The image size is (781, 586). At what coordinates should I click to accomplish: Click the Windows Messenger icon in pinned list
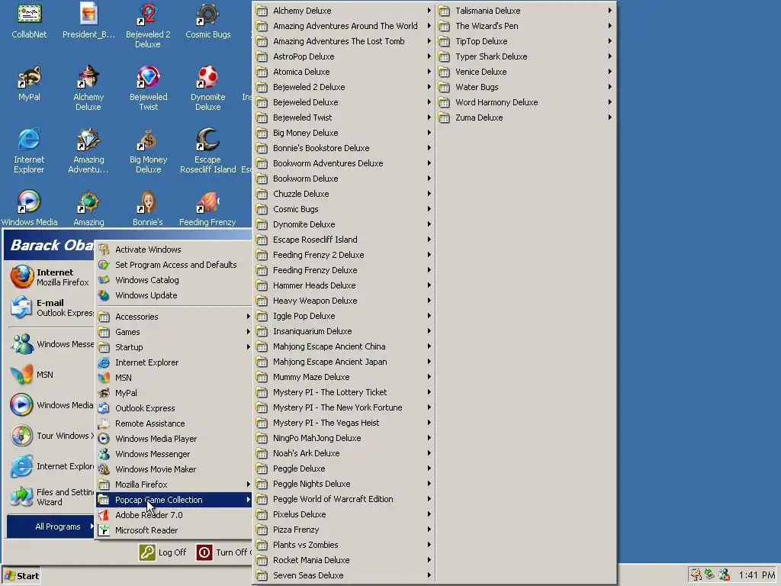(22, 344)
